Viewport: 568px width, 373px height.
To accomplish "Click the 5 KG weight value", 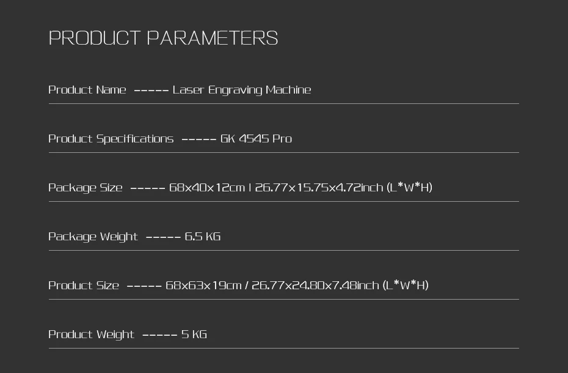I will pos(194,334).
